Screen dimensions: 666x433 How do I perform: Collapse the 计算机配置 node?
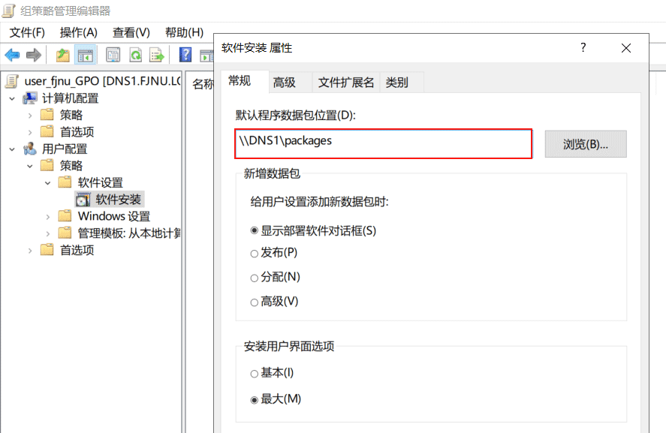point(12,98)
